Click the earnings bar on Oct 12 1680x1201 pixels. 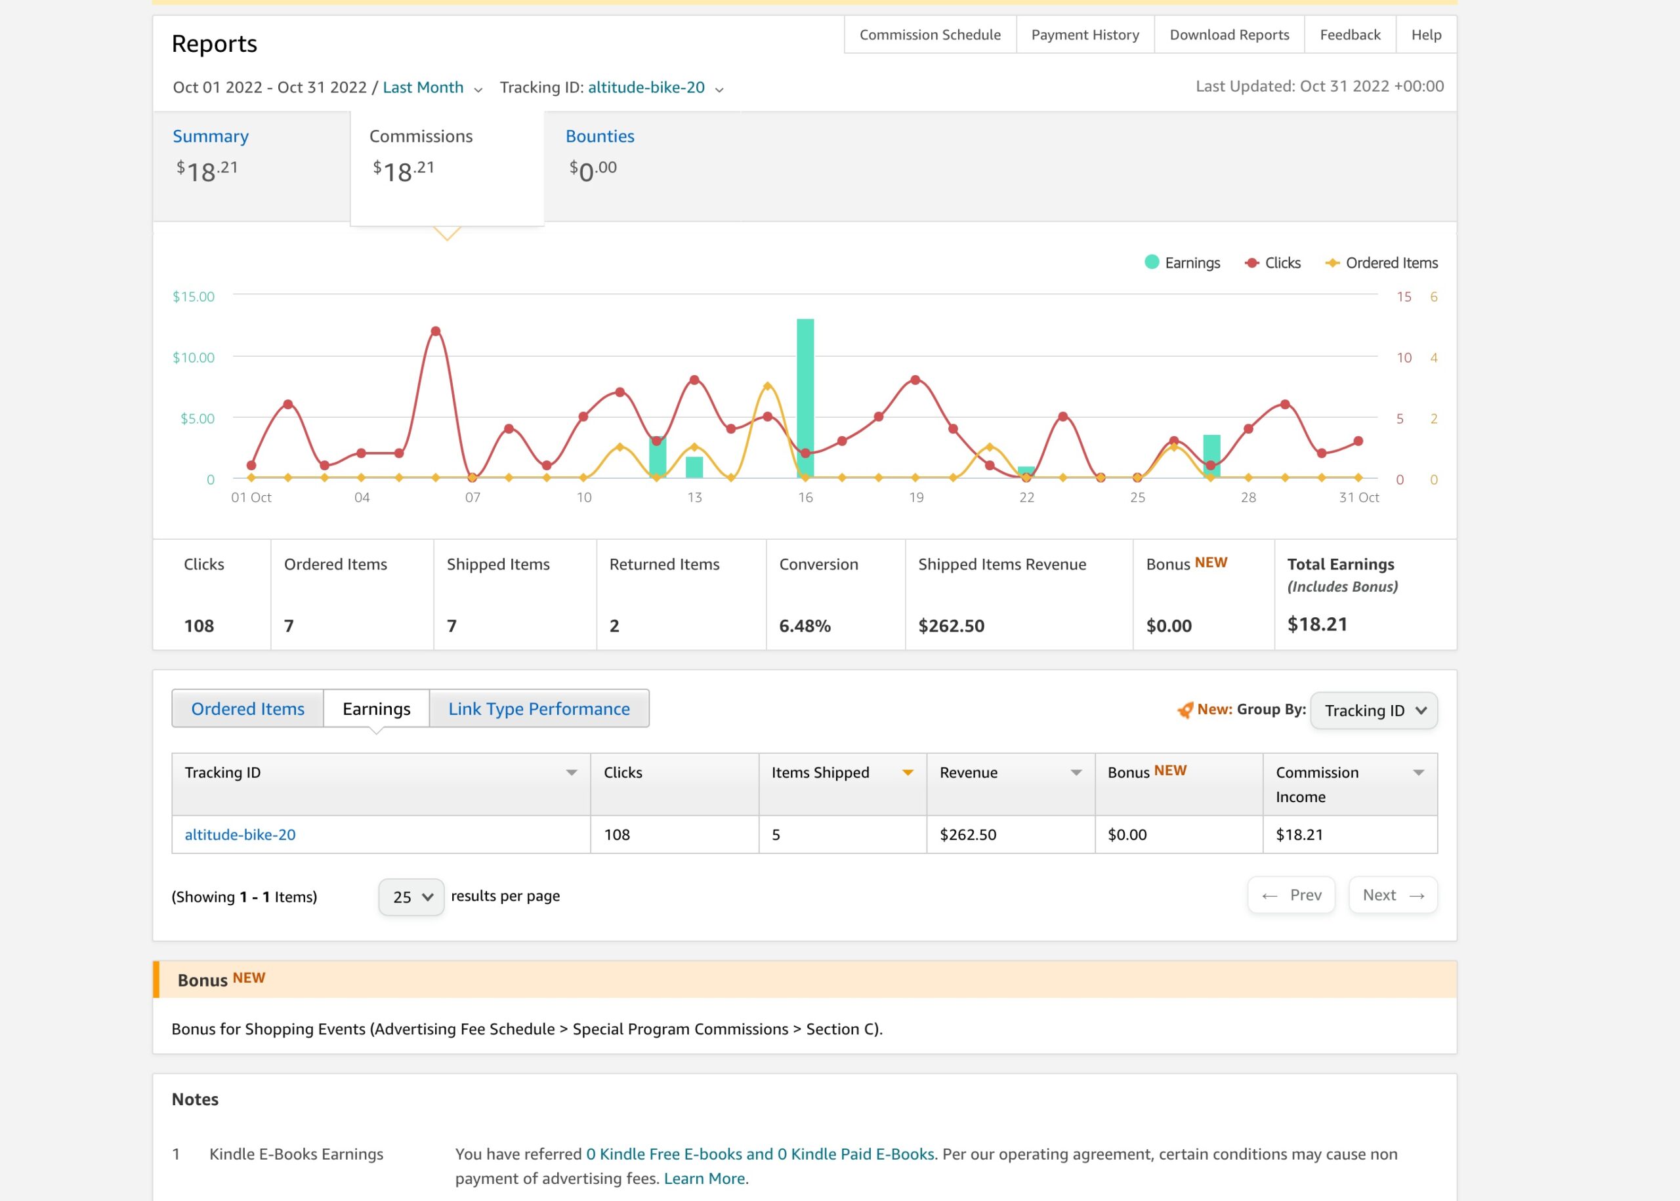coord(657,458)
